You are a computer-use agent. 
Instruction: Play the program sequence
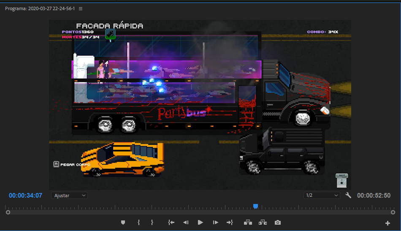(200, 223)
